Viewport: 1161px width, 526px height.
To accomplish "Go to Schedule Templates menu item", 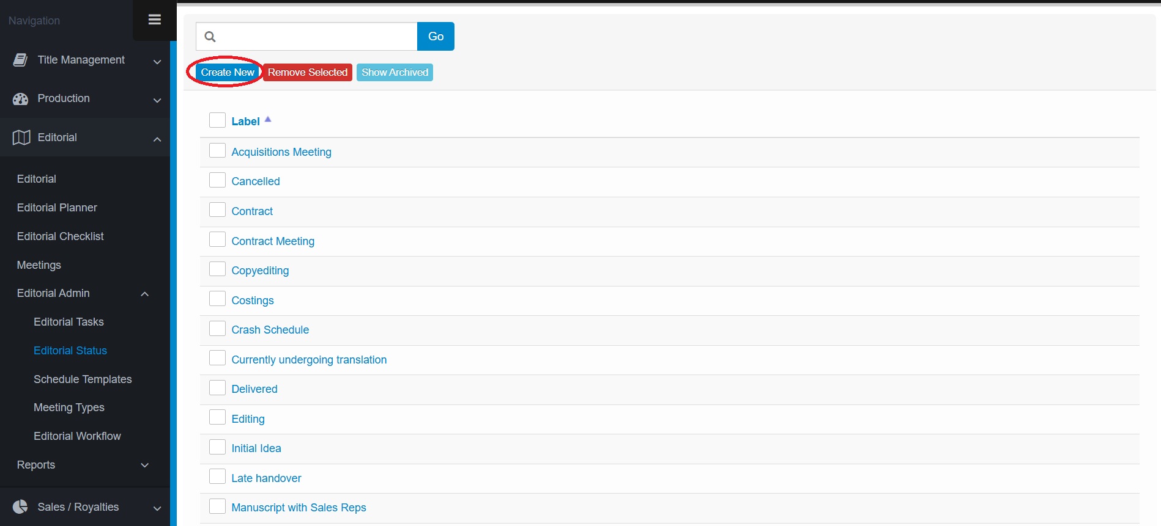I will [x=83, y=379].
